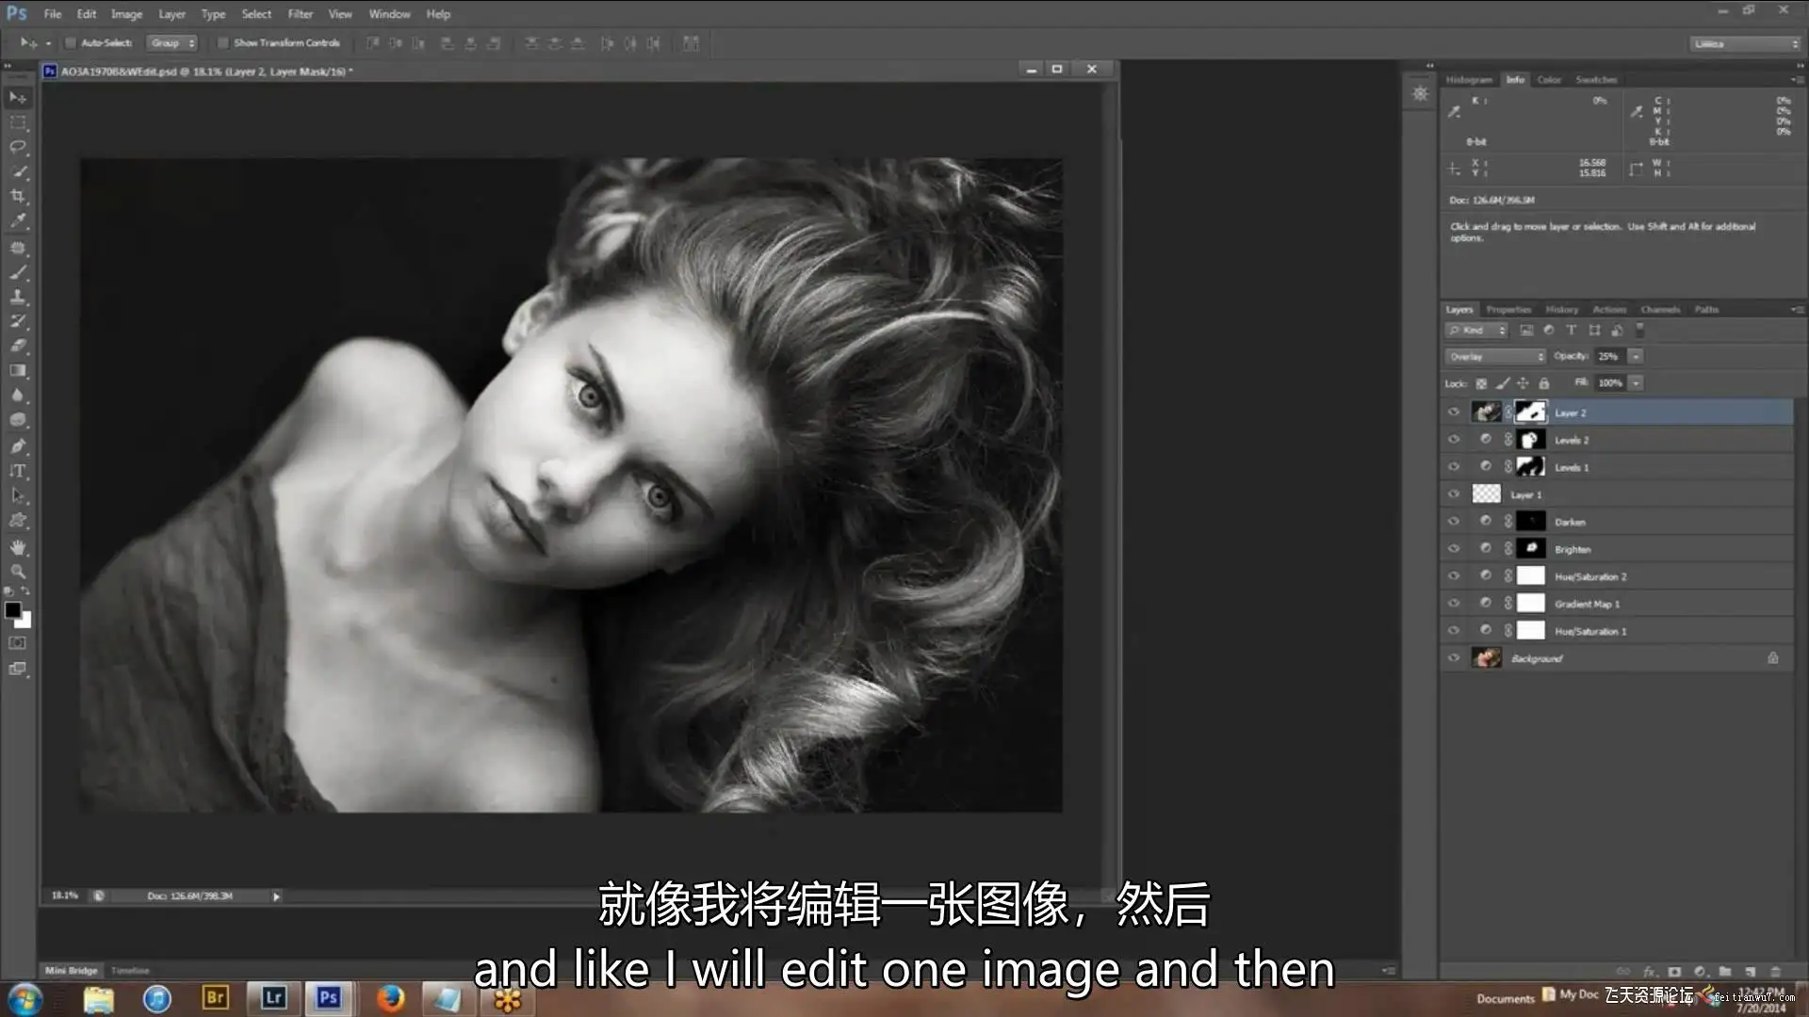Click the Opacity value field

pyautogui.click(x=1609, y=357)
